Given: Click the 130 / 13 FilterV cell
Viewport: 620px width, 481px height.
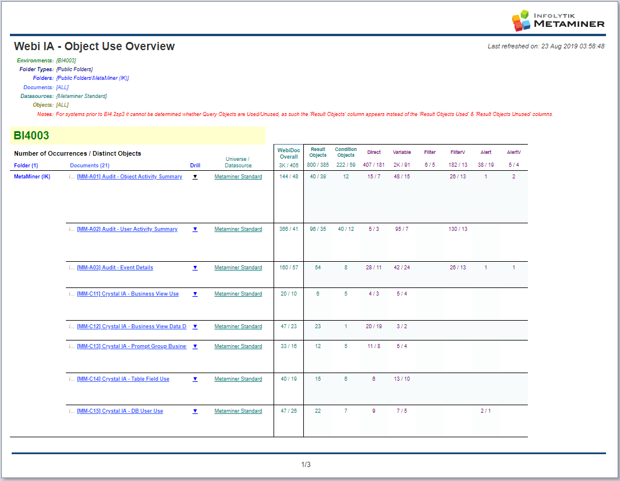Looking at the screenshot, I should pyautogui.click(x=458, y=229).
